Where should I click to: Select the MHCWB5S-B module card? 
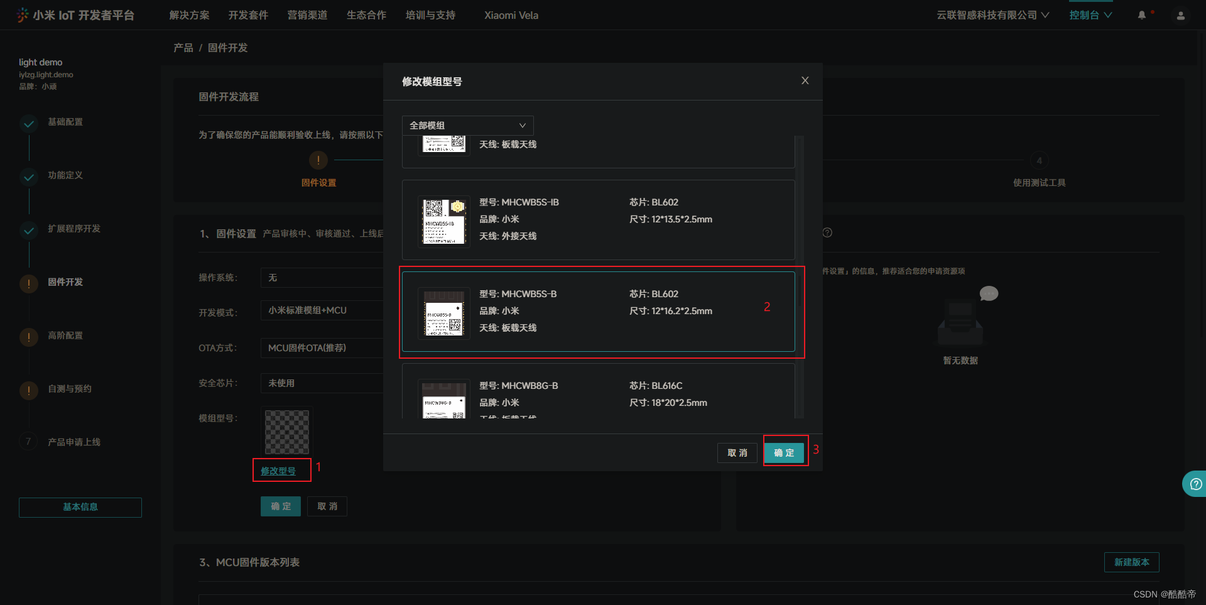(599, 312)
